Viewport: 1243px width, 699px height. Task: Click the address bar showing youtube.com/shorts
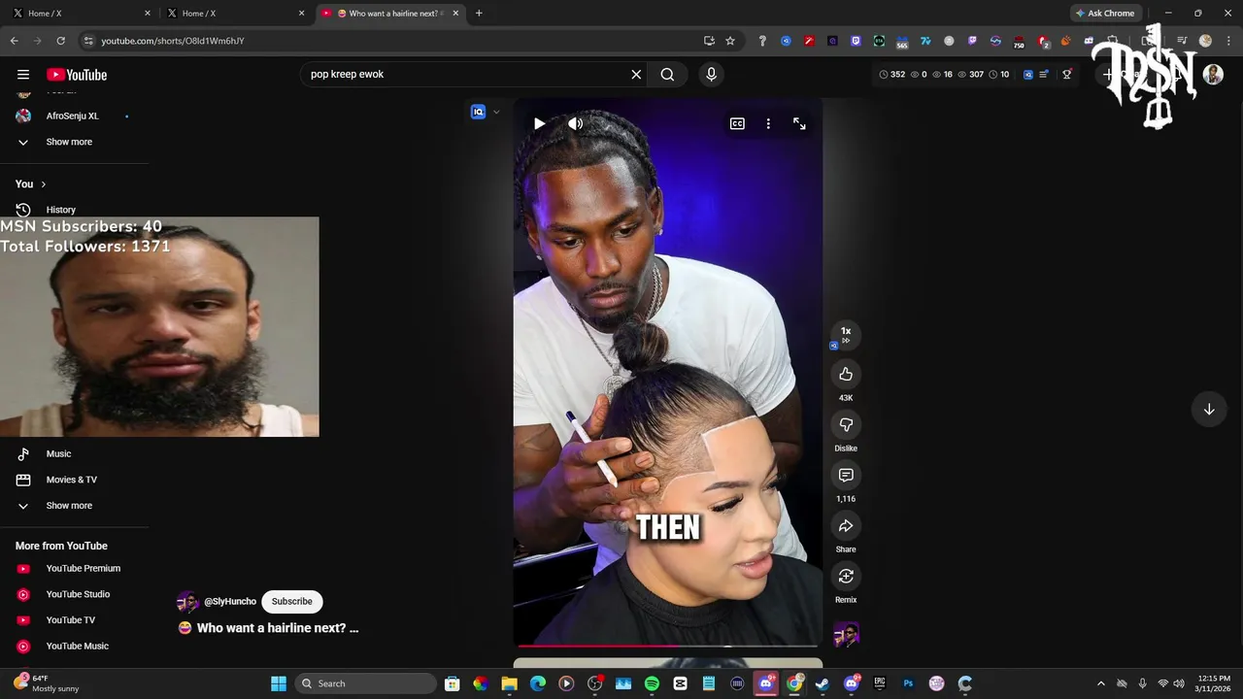388,41
